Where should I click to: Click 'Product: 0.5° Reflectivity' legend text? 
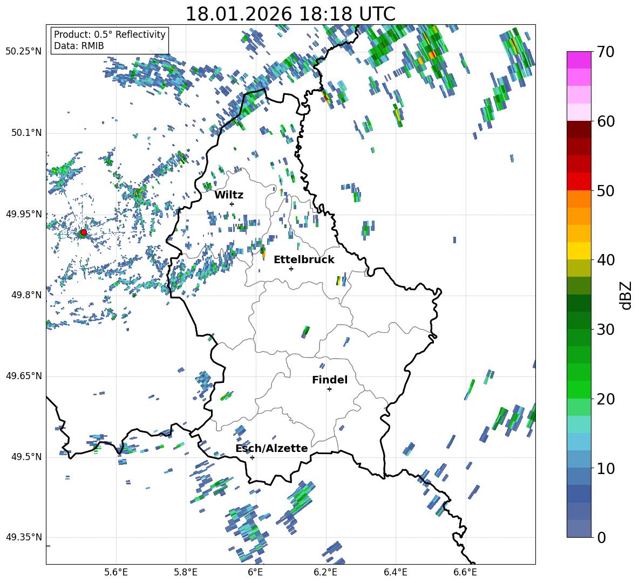click(x=110, y=35)
